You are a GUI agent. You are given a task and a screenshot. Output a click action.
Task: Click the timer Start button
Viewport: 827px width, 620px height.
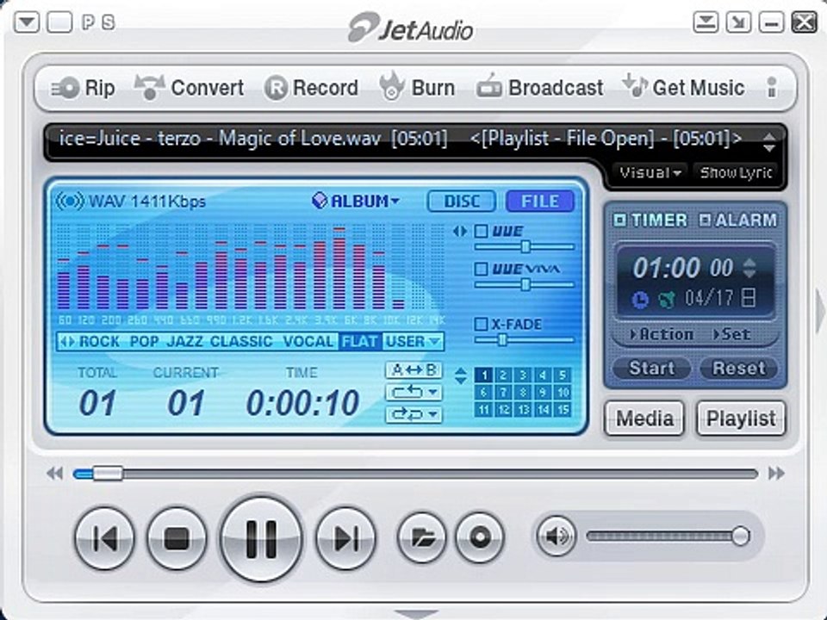[652, 368]
